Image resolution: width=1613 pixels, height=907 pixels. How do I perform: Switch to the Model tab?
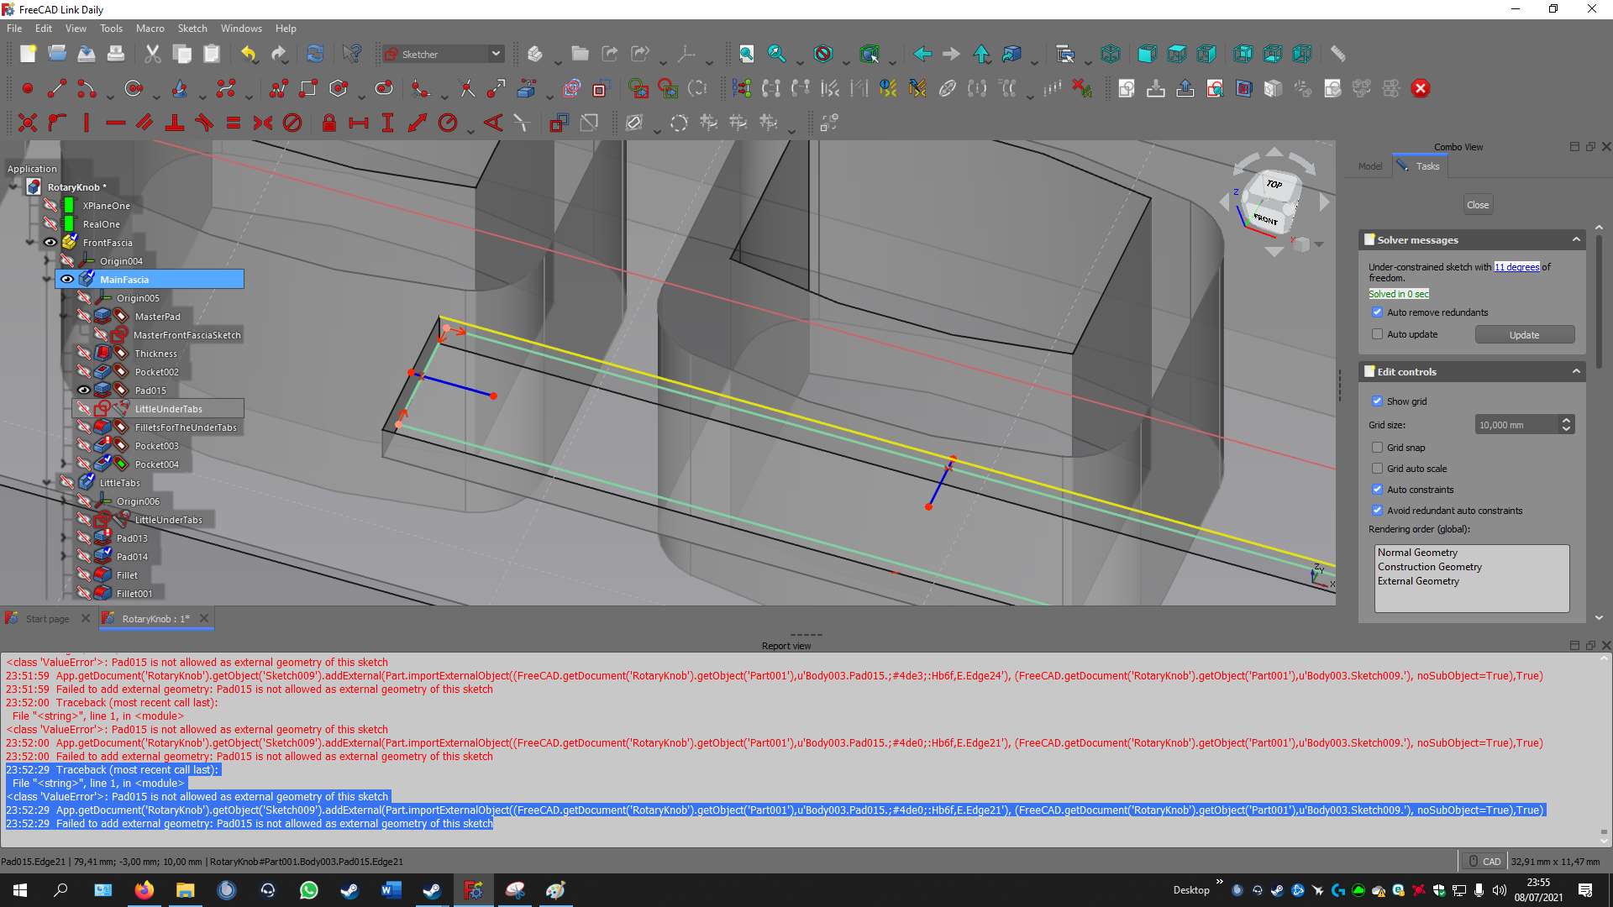(x=1370, y=166)
